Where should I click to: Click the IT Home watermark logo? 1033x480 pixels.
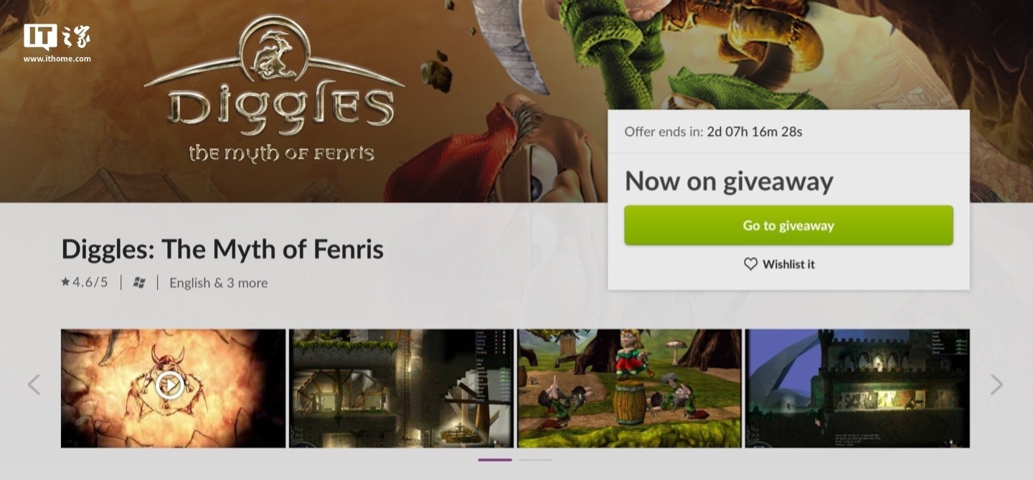click(57, 37)
